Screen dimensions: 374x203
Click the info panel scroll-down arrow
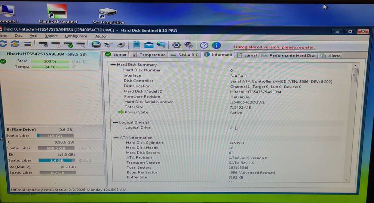(347, 180)
